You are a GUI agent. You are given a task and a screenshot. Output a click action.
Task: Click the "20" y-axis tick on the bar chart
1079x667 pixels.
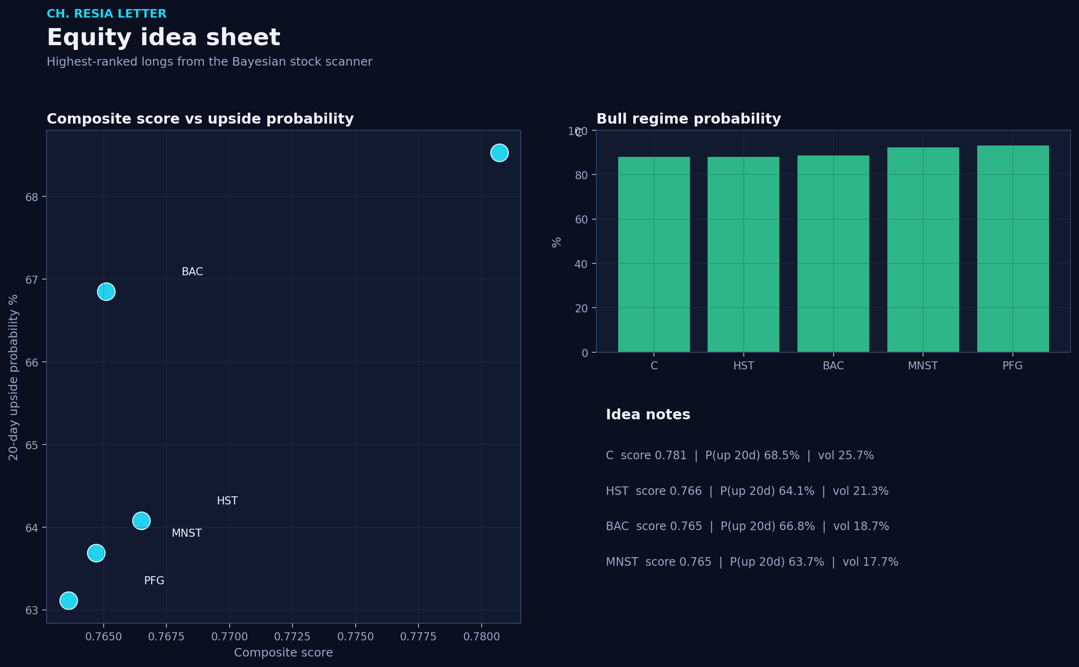tap(582, 309)
